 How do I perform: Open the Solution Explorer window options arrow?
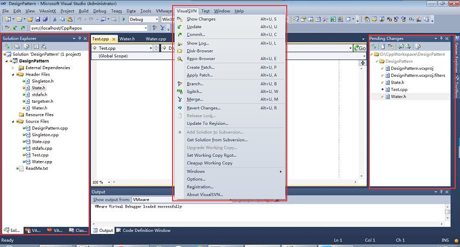tap(74, 38)
